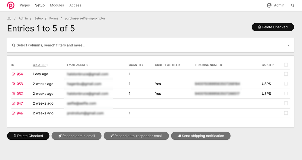Screen dimensions: 302x160
Task: Click Send shipping notification button
Action: point(201,136)
